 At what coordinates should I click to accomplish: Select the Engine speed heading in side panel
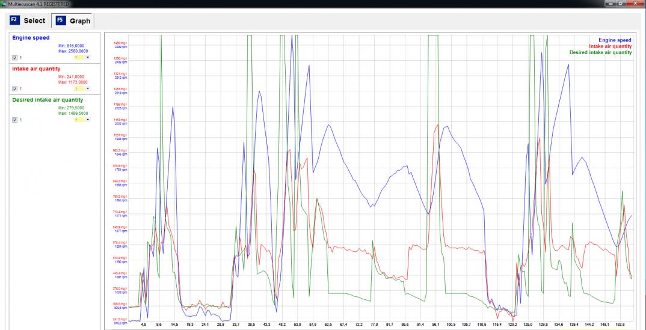coord(31,37)
